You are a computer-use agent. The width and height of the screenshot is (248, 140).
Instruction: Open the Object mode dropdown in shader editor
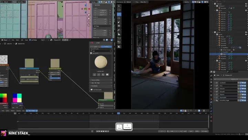click(x=6, y=40)
